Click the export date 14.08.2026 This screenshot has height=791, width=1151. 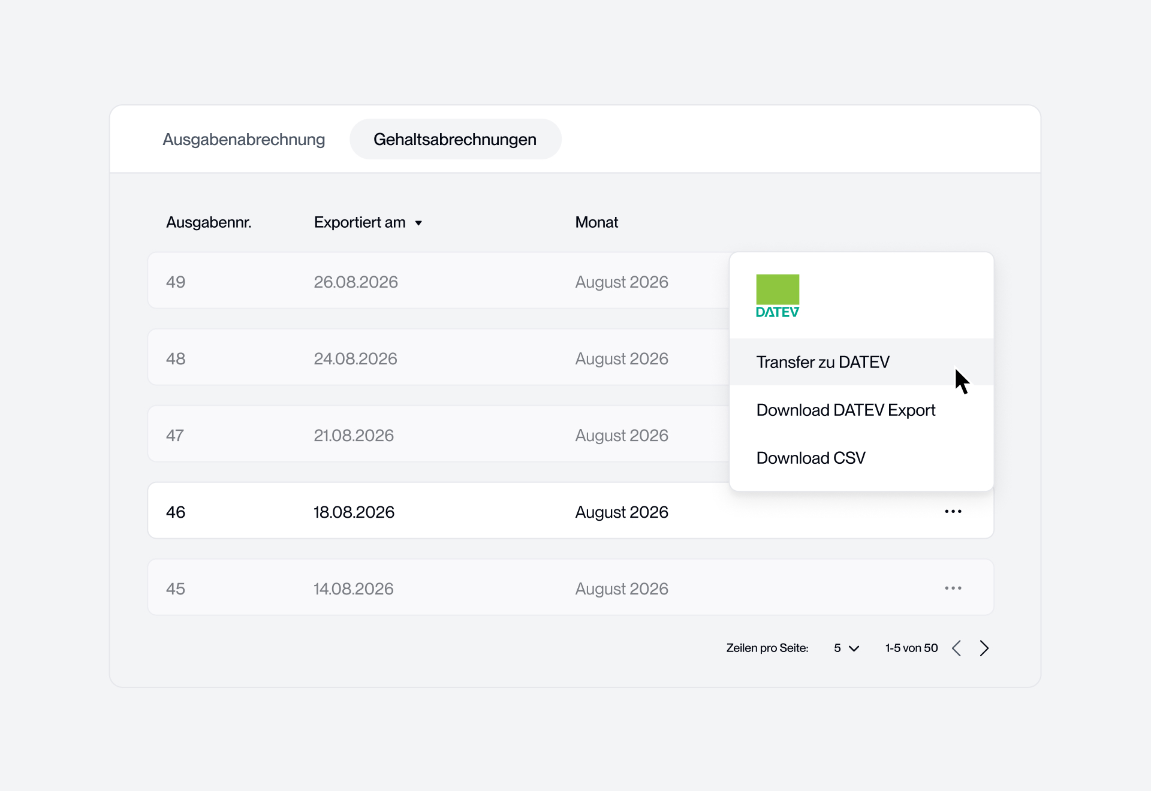point(354,588)
